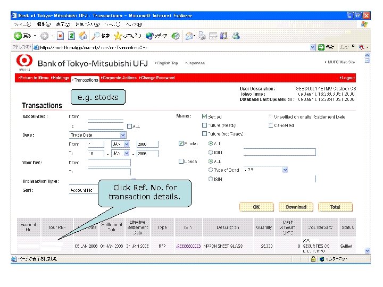The height and width of the screenshot is (287, 383).
Task: Toggle the Future (Ready) checkbox
Action: pos(204,125)
